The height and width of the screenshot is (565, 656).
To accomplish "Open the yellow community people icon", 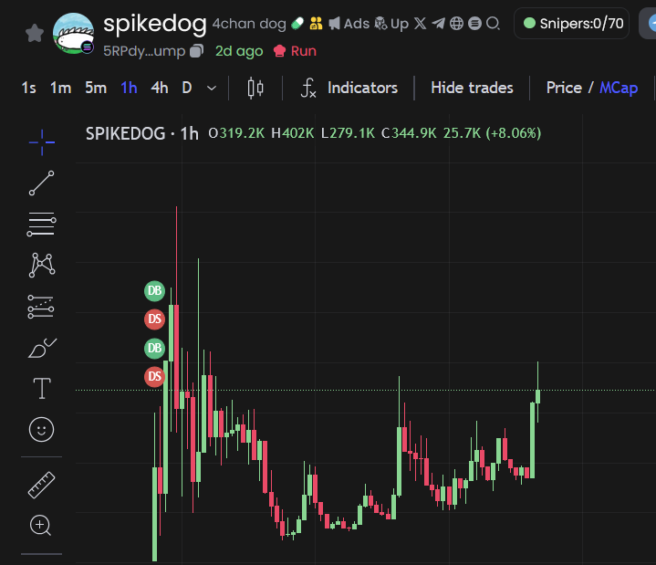I will pos(316,24).
